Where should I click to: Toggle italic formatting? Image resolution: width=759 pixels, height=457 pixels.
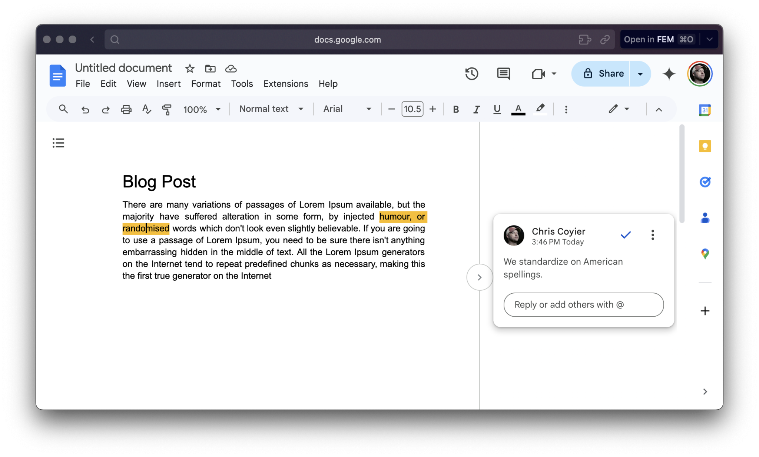pyautogui.click(x=476, y=109)
